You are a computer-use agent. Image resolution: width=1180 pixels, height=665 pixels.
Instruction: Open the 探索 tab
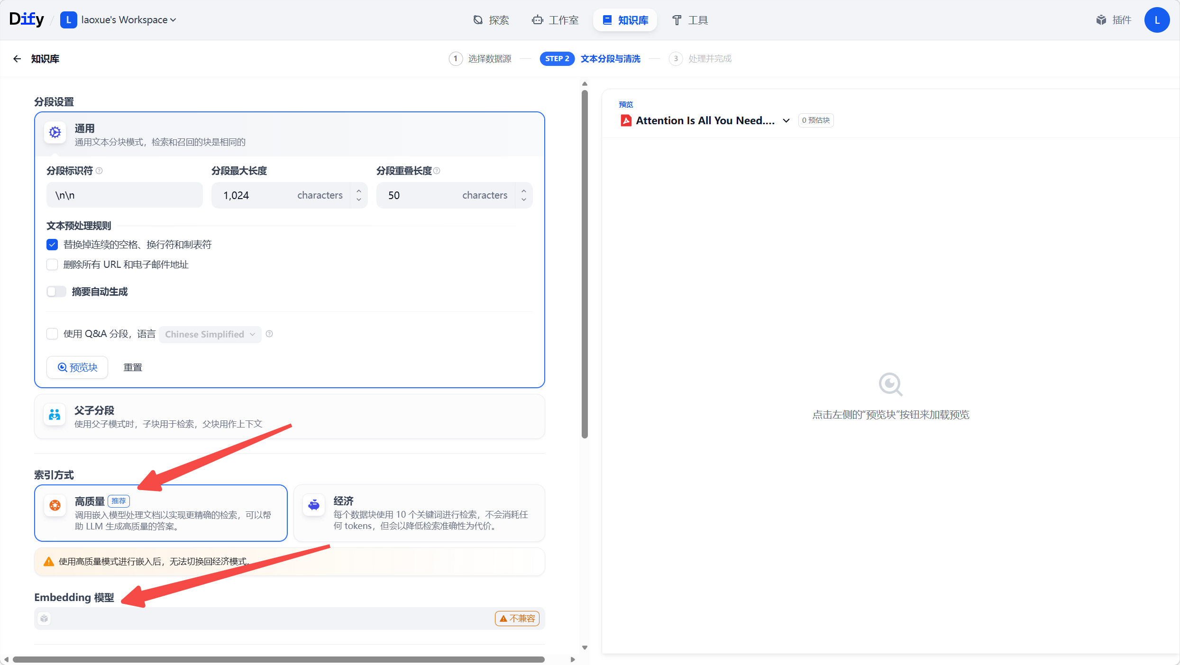click(x=491, y=20)
